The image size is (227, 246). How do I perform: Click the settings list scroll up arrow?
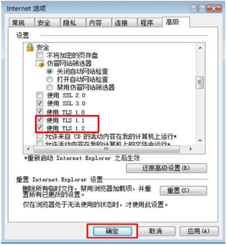pyautogui.click(x=200, y=48)
